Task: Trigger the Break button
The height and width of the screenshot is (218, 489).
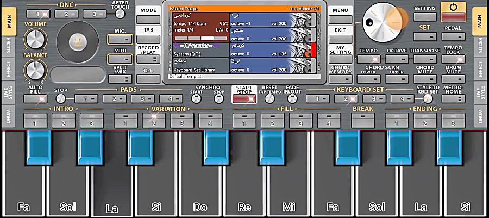Action: [363, 120]
